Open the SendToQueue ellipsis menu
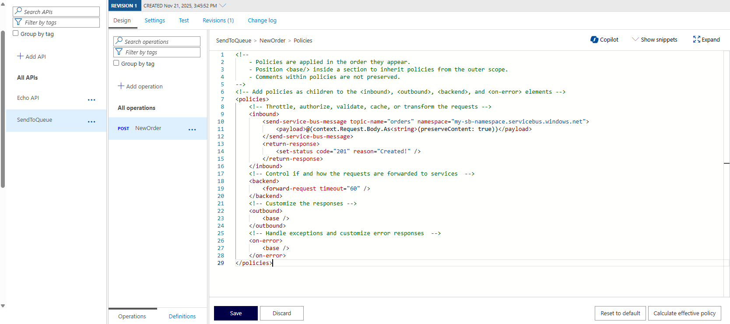This screenshot has height=324, width=730. tap(91, 122)
